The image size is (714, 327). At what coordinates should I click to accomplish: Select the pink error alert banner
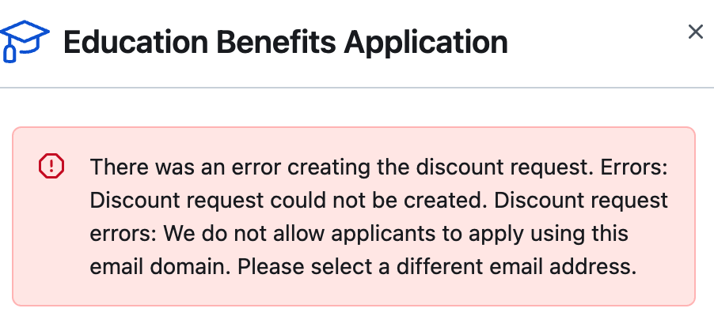(x=354, y=216)
